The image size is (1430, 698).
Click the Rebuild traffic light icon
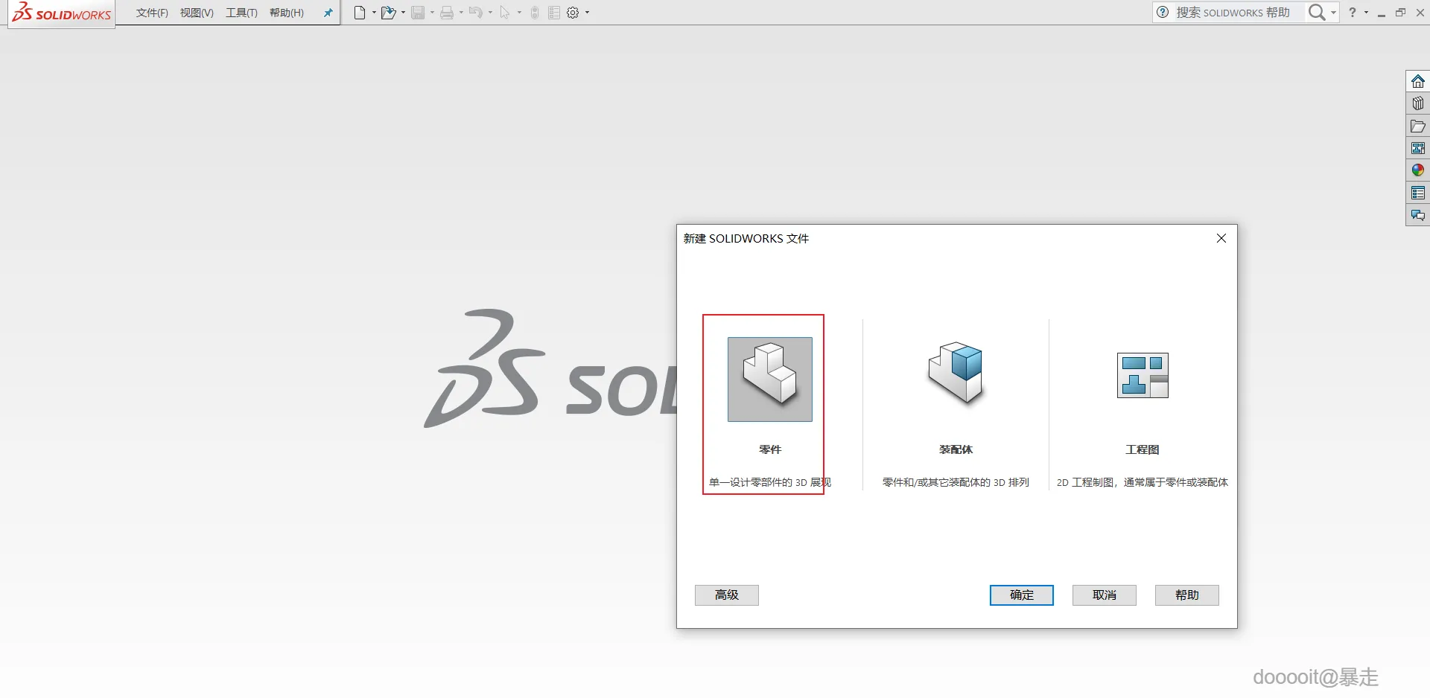(x=535, y=13)
